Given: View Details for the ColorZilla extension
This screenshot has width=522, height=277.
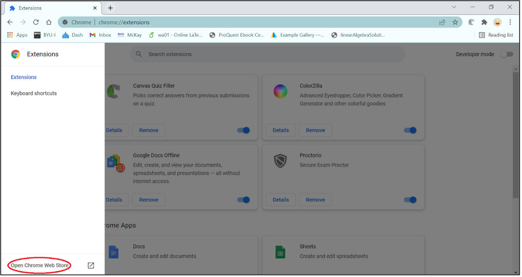Looking at the screenshot, I should 280,130.
